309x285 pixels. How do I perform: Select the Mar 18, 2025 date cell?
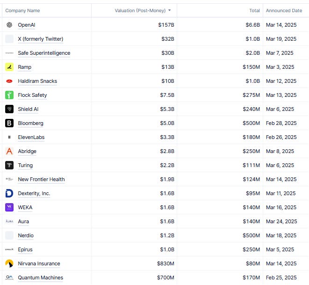pyautogui.click(x=286, y=235)
